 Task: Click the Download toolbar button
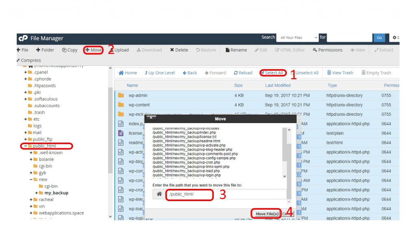tap(149, 50)
